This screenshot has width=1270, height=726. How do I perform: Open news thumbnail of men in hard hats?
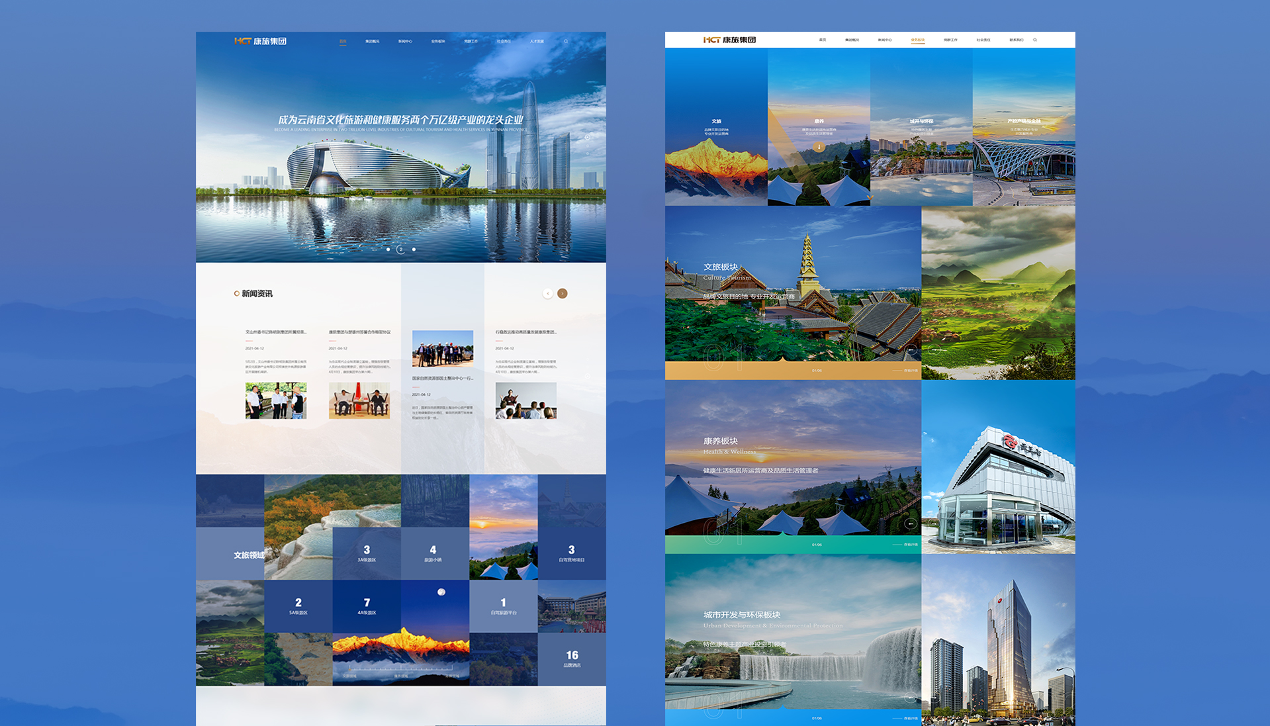(443, 348)
